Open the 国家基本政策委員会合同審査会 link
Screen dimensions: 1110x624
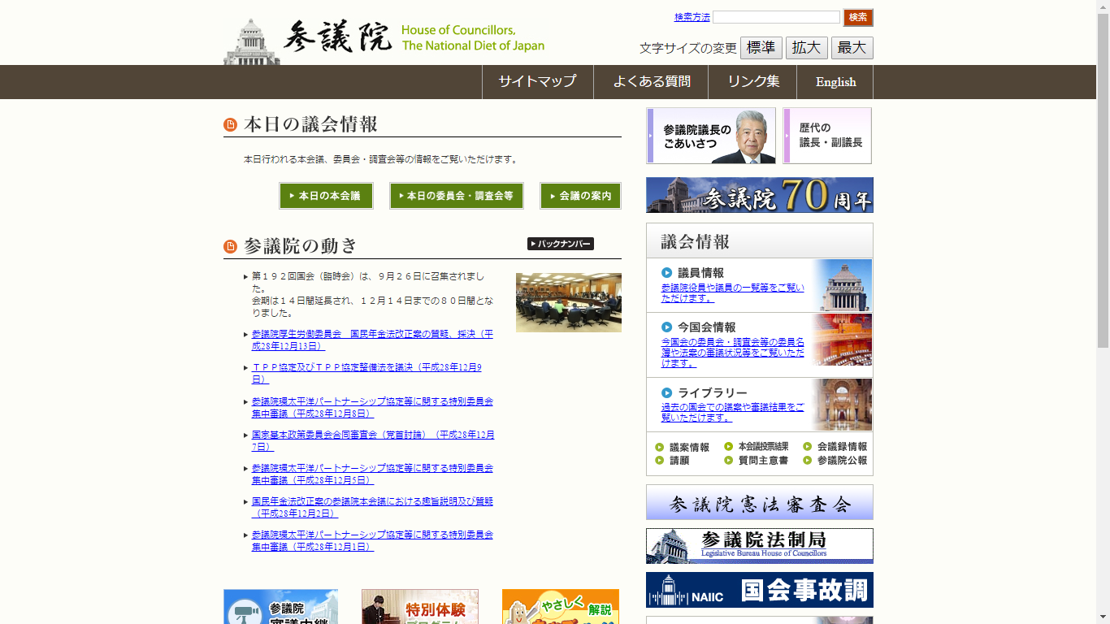(x=373, y=440)
